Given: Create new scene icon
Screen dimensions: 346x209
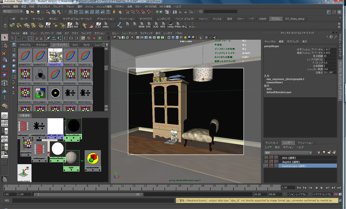Looking at the screenshot, I should click(27, 12).
